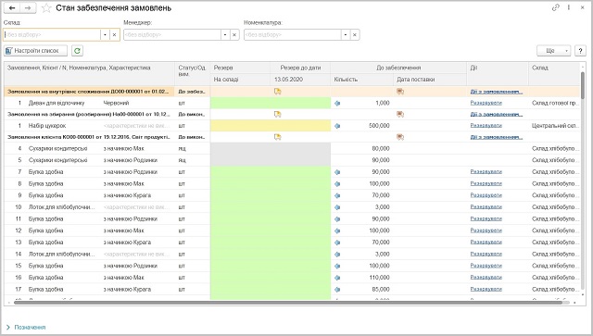Expand the Позначення legend section
The width and height of the screenshot is (593, 336).
[26, 328]
